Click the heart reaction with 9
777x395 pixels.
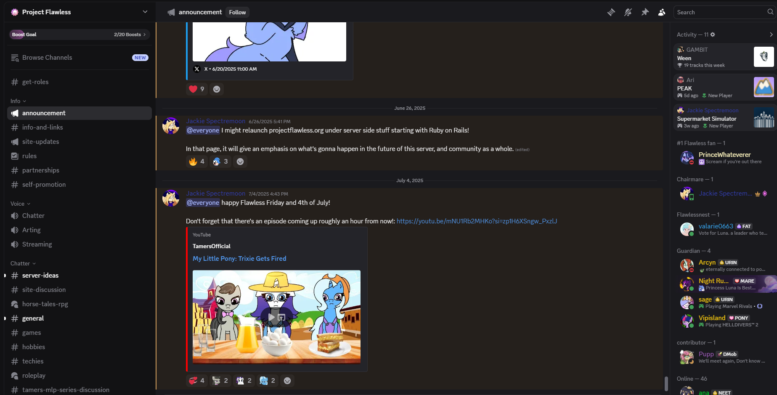(x=197, y=89)
